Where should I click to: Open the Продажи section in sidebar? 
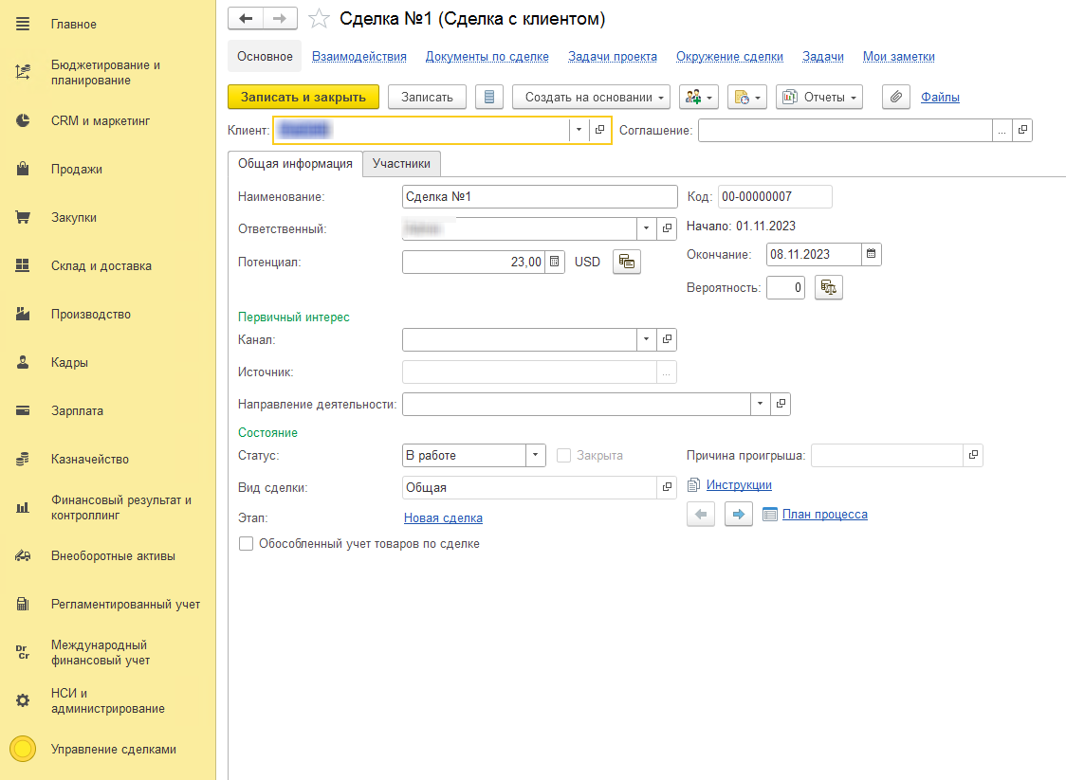click(x=76, y=170)
